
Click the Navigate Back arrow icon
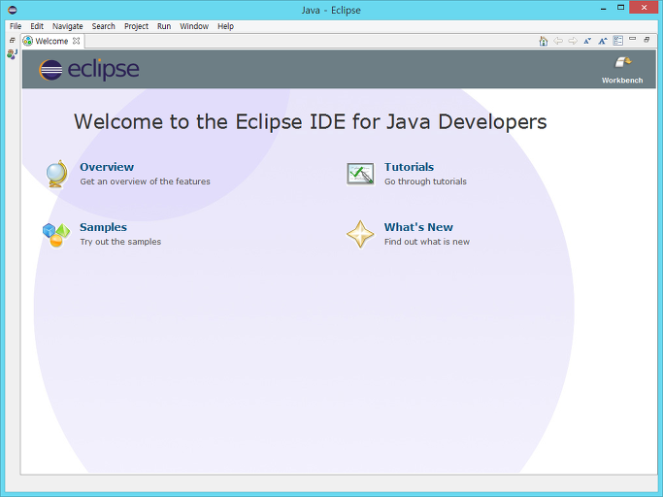(558, 41)
